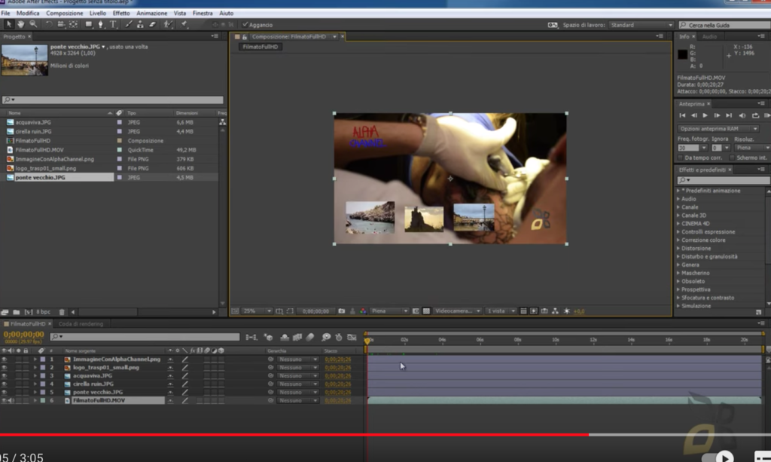
Task: Click the trash icon in project panel
Action: [x=62, y=312]
